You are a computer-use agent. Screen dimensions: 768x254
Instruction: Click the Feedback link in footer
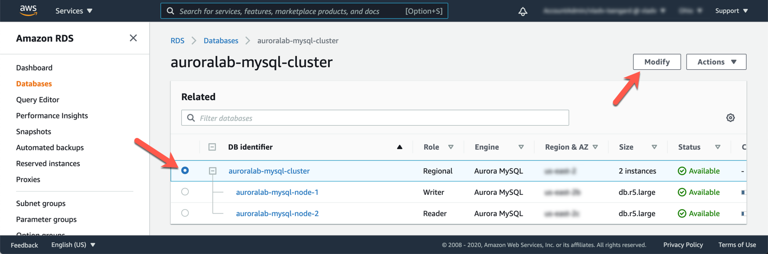(x=25, y=245)
